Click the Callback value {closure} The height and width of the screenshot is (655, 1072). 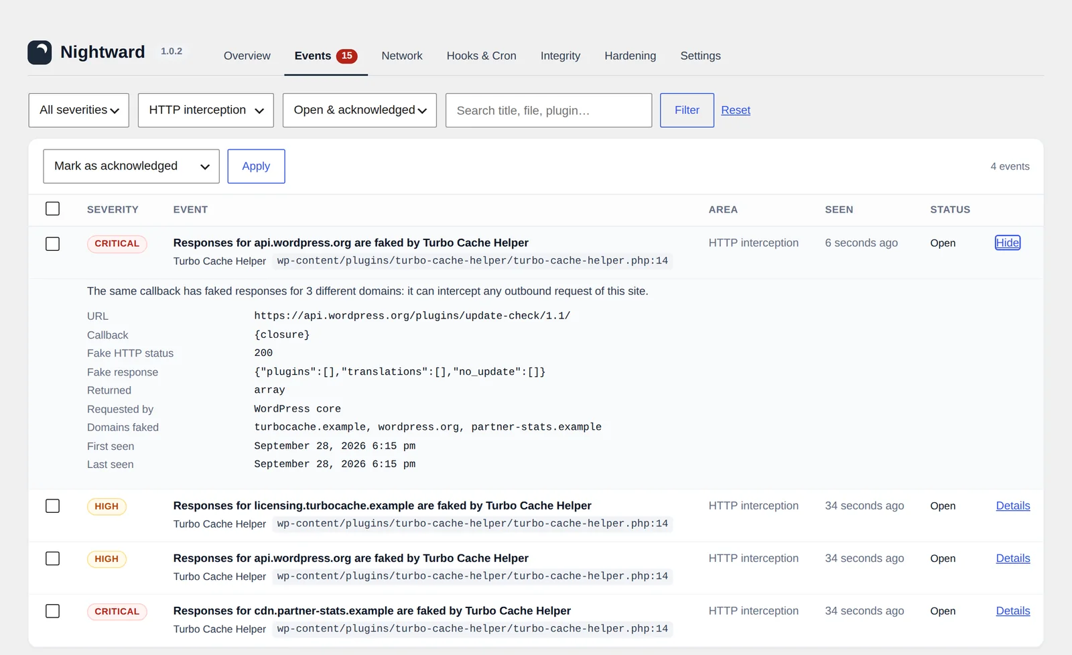point(281,335)
